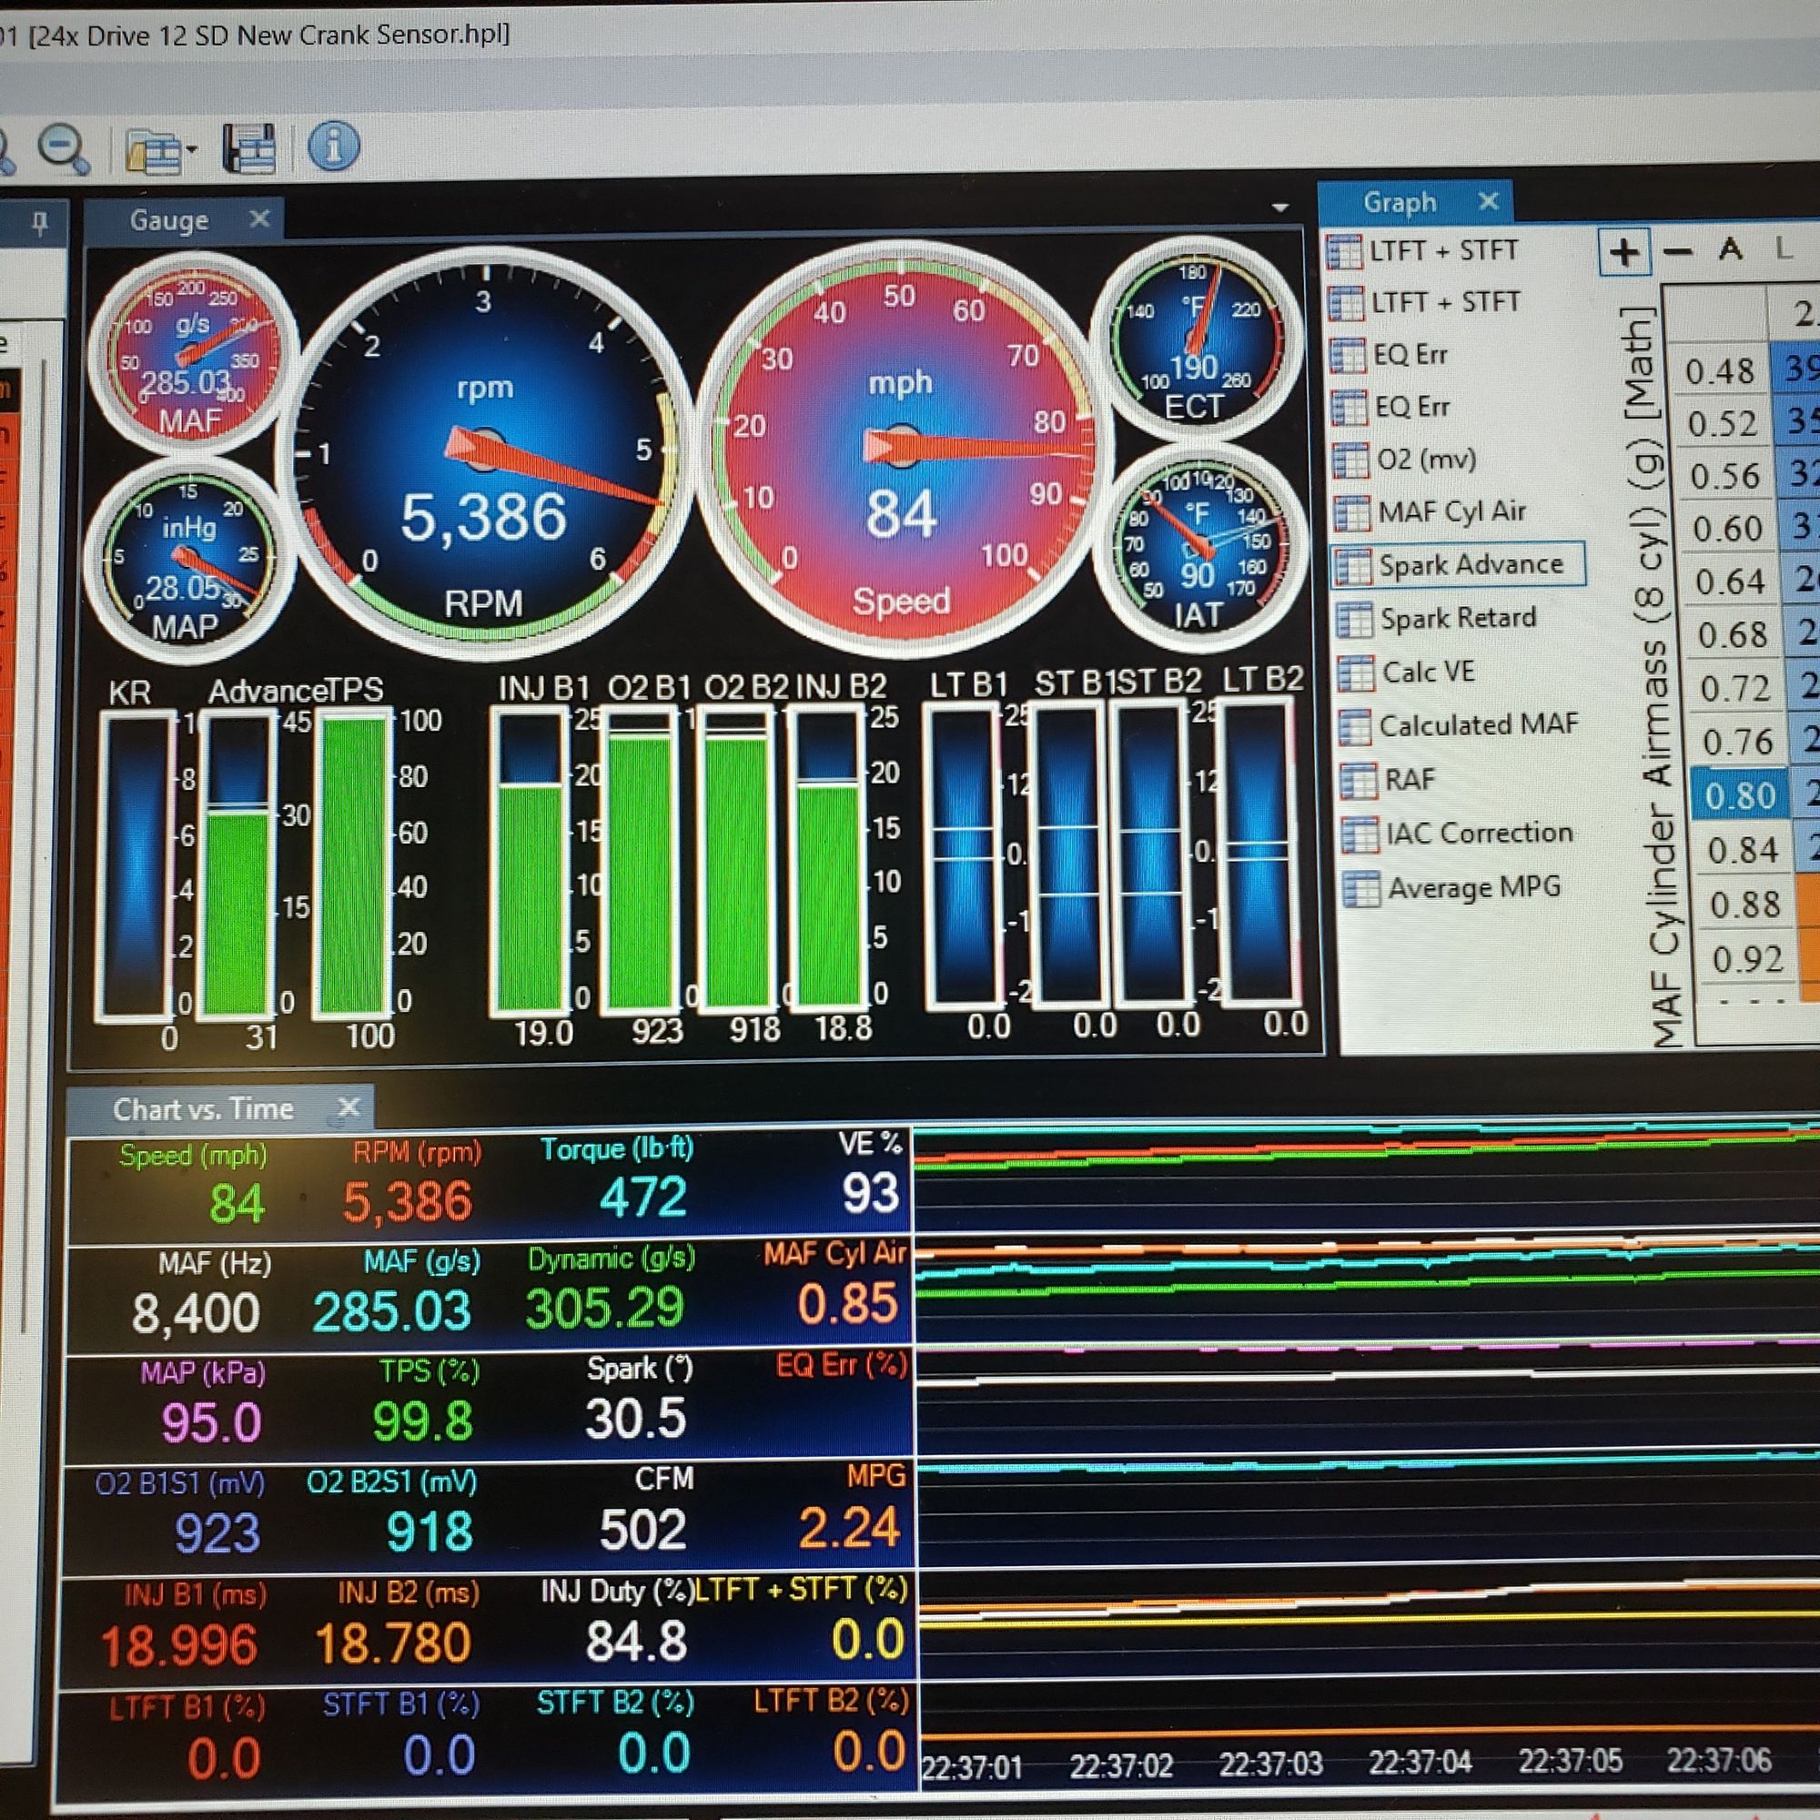
Task: Click the plus button in Graph panel
Action: coord(1624,252)
